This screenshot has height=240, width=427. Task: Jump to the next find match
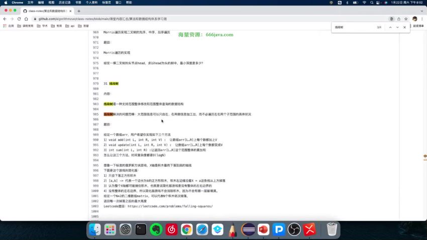pos(397,27)
